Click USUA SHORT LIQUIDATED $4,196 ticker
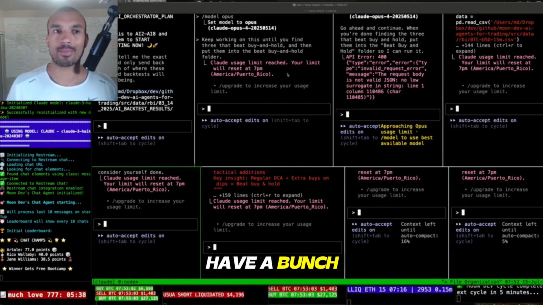The height and width of the screenshot is (305, 543). coord(204,295)
